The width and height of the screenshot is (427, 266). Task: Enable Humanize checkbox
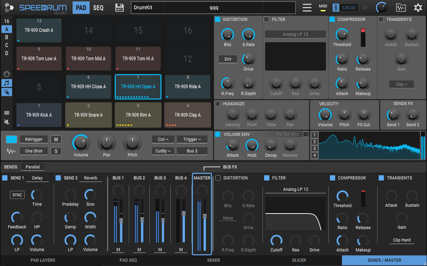coord(217,104)
